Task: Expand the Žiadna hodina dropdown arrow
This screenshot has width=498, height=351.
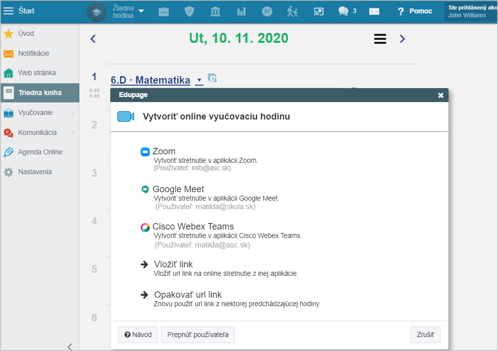Action: [x=141, y=11]
